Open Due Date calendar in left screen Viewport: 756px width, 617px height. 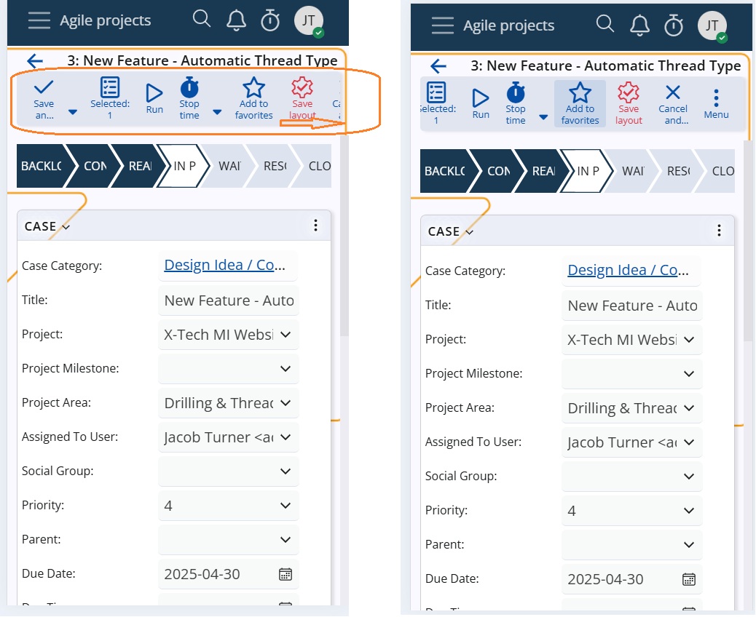click(286, 574)
